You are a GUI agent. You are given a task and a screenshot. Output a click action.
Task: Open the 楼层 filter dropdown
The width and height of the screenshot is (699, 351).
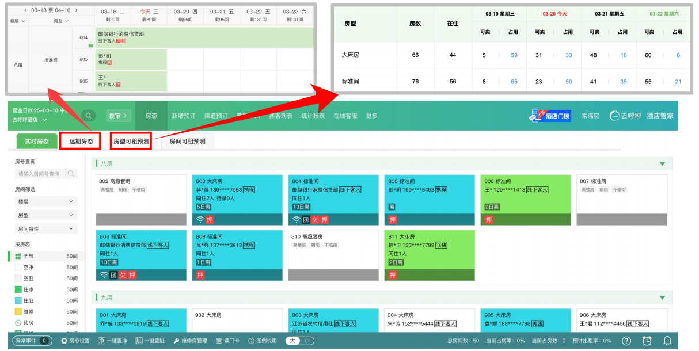45,201
